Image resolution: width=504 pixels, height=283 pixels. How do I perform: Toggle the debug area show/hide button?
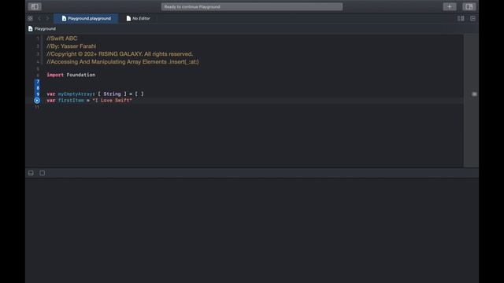pos(31,173)
